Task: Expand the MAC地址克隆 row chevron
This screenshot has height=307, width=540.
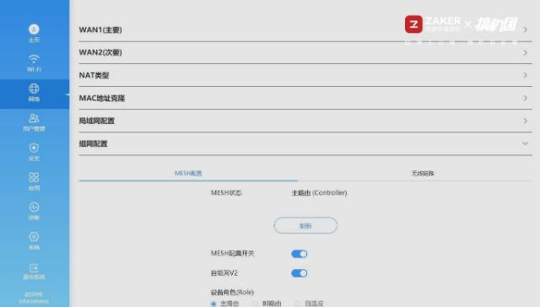Action: click(x=525, y=98)
